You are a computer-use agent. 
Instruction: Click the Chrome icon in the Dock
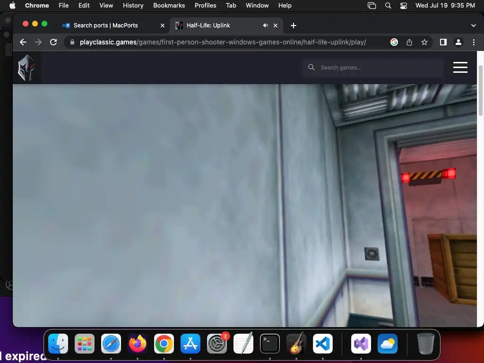[164, 344]
